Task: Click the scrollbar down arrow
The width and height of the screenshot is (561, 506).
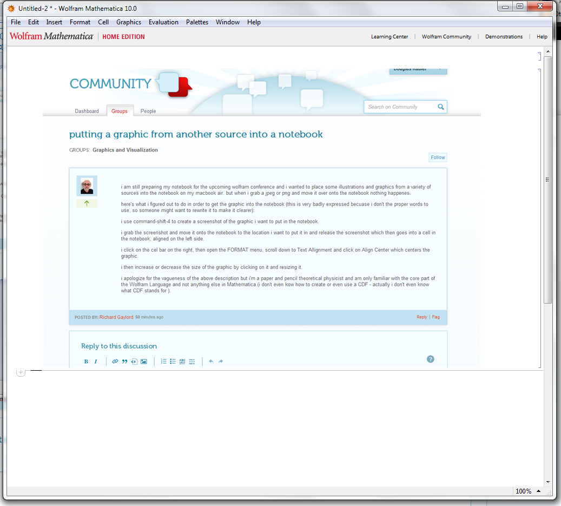Action: pyautogui.click(x=548, y=482)
